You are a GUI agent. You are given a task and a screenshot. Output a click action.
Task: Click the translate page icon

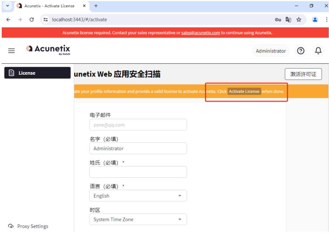[x=288, y=20]
